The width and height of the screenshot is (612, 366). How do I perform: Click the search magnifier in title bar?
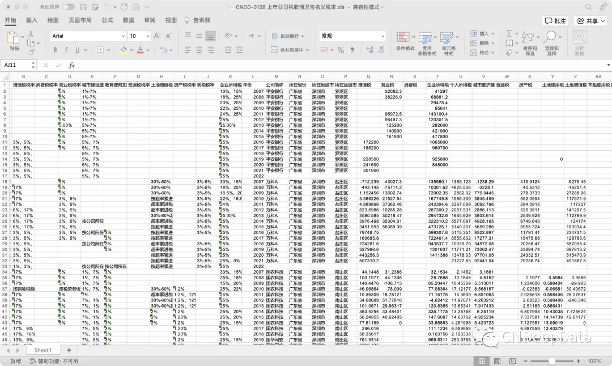click(588, 7)
